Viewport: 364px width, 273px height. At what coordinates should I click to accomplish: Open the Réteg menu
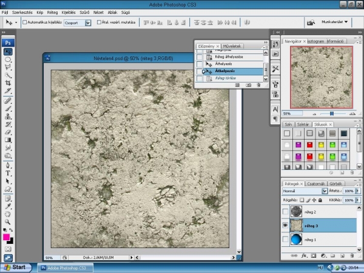(x=52, y=13)
